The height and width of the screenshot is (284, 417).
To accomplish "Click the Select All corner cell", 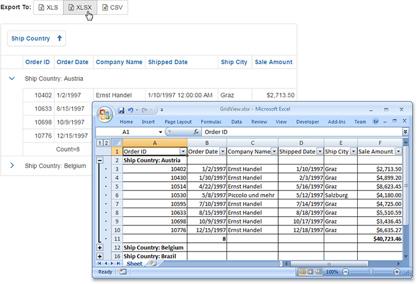I will tap(117, 143).
